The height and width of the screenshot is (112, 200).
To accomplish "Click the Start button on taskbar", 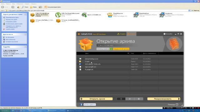I will [x=5, y=111].
